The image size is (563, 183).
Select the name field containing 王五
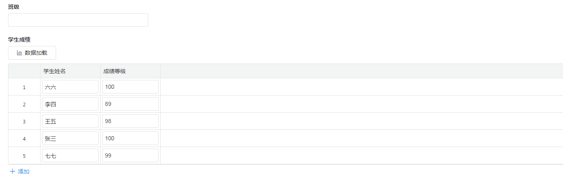pyautogui.click(x=70, y=121)
